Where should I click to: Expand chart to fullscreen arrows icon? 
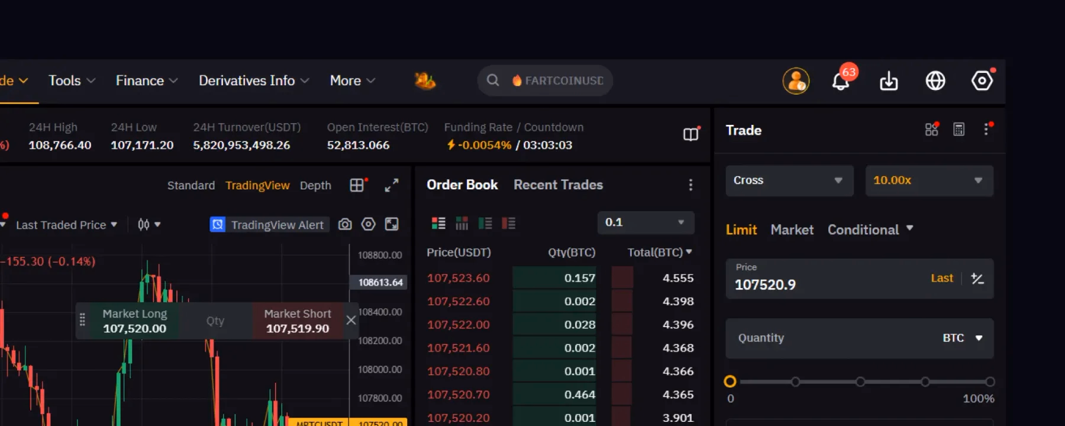point(392,185)
